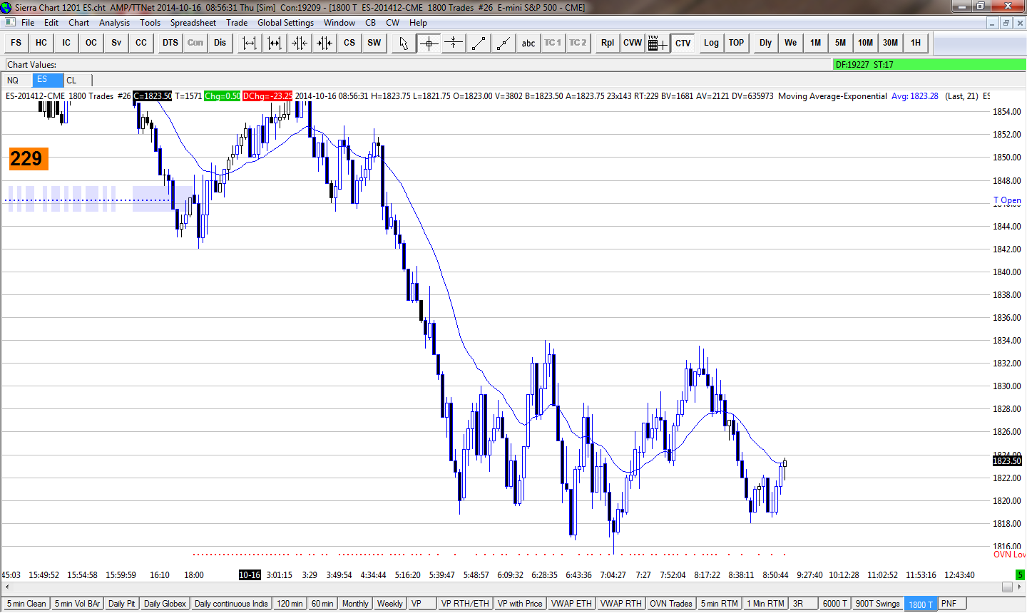Select the extending ray drawing tool
Screen dimensions: 1027x613
tap(504, 43)
